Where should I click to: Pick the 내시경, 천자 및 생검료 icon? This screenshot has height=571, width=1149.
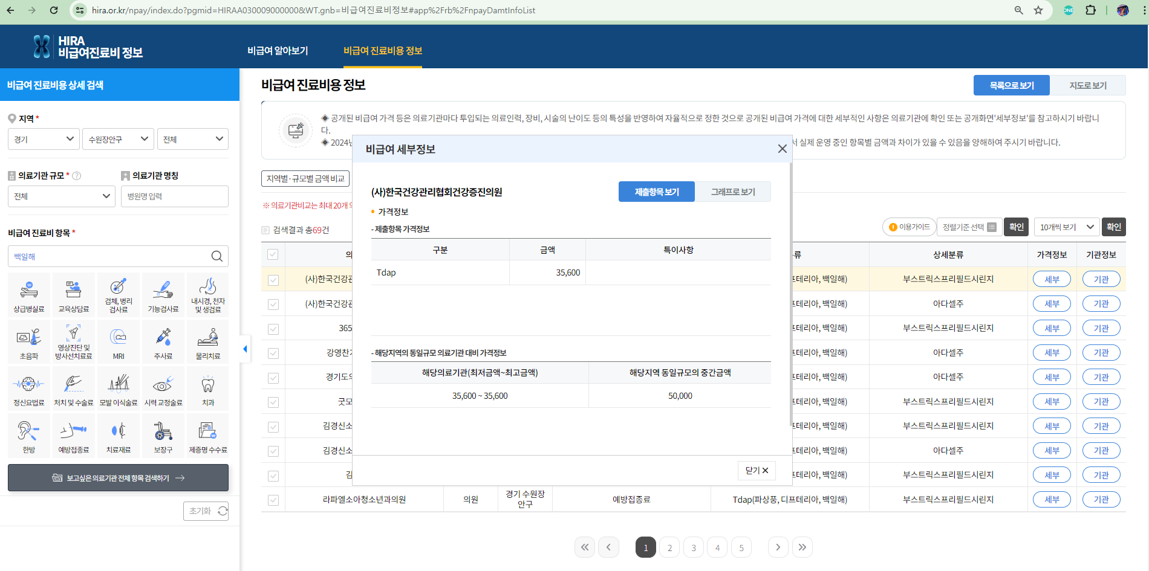[x=208, y=295]
